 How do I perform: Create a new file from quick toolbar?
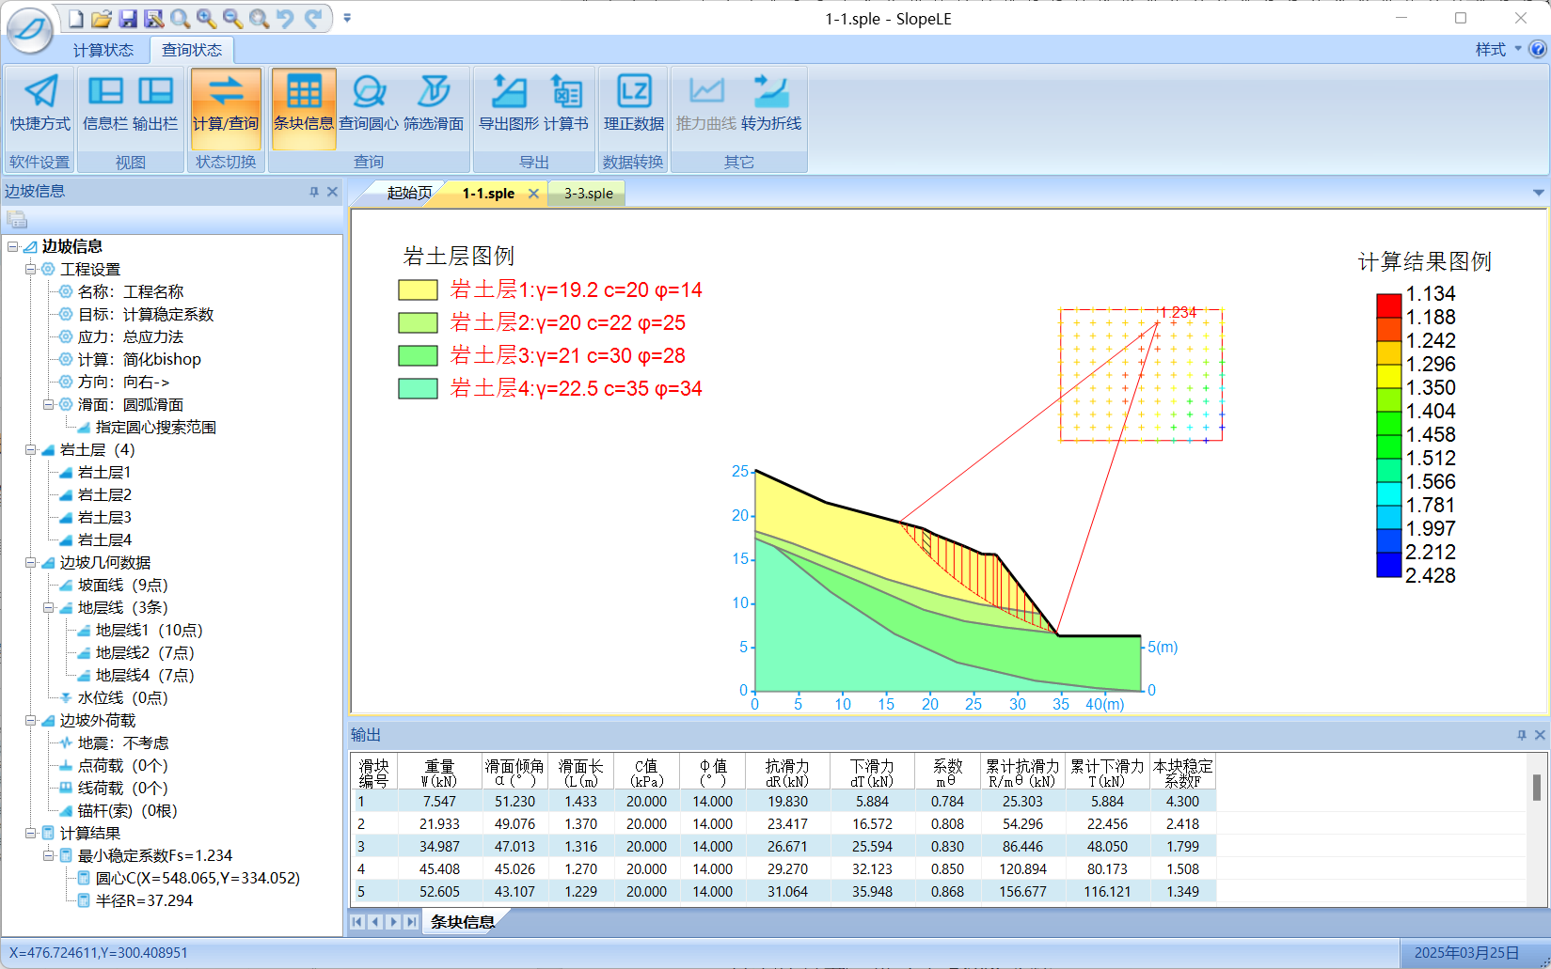pyautogui.click(x=76, y=18)
